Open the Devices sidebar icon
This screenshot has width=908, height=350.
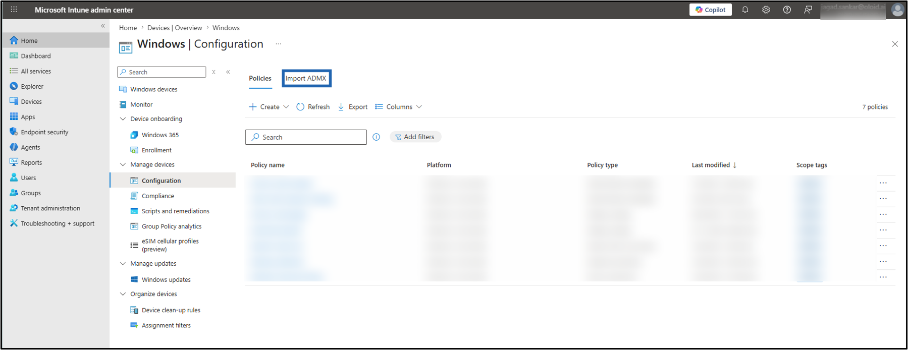pos(14,101)
